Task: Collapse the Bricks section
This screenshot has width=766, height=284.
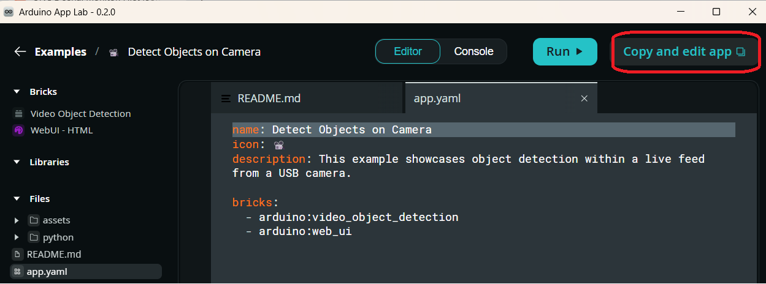Action: [x=17, y=92]
